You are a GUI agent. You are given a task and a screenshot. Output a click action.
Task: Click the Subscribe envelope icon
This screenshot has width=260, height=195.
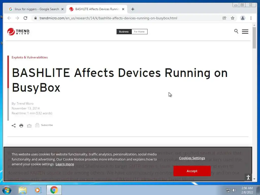coord(37,125)
